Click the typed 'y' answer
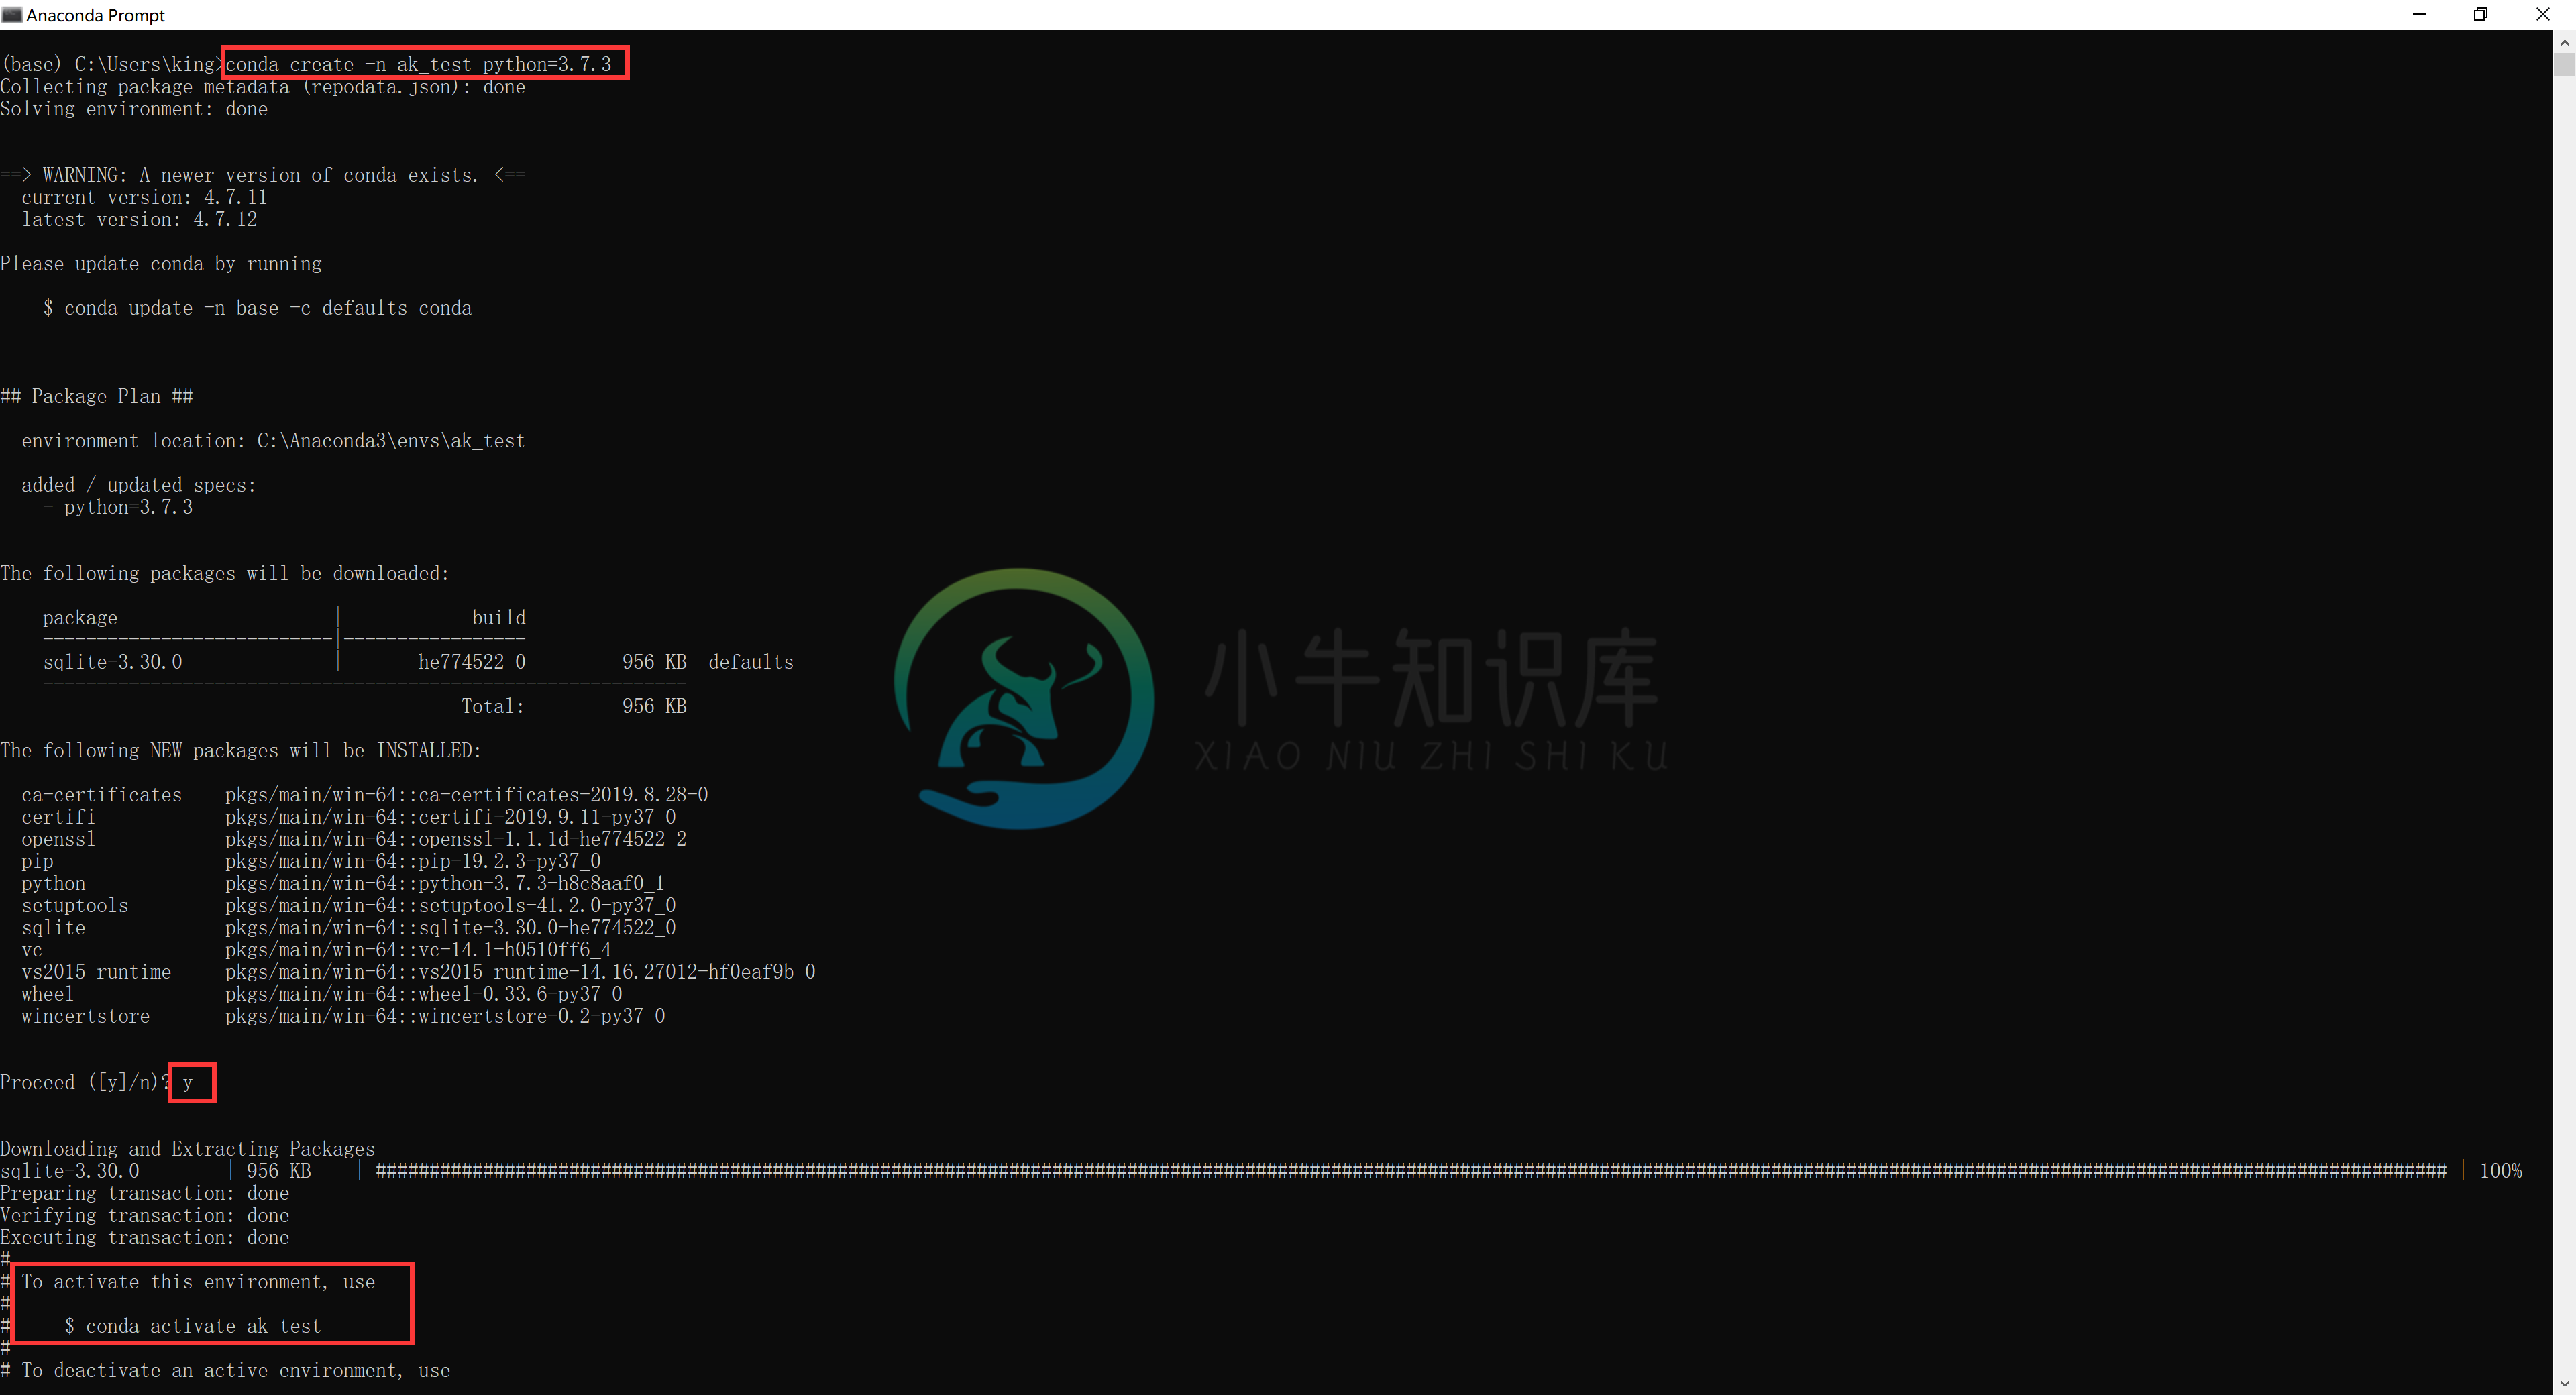This screenshot has height=1395, width=2576. coord(188,1083)
